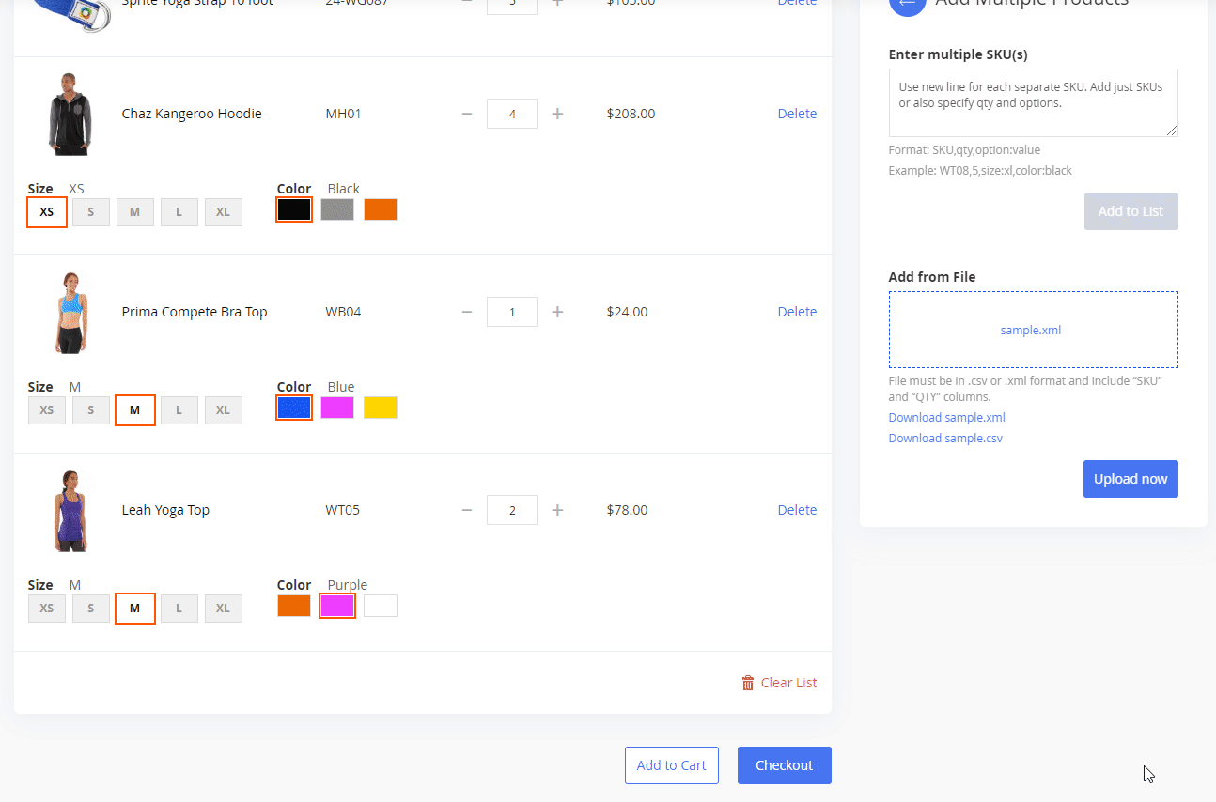
Task: Open the Leah Yoga Top product thumbnail
Action: [70, 510]
